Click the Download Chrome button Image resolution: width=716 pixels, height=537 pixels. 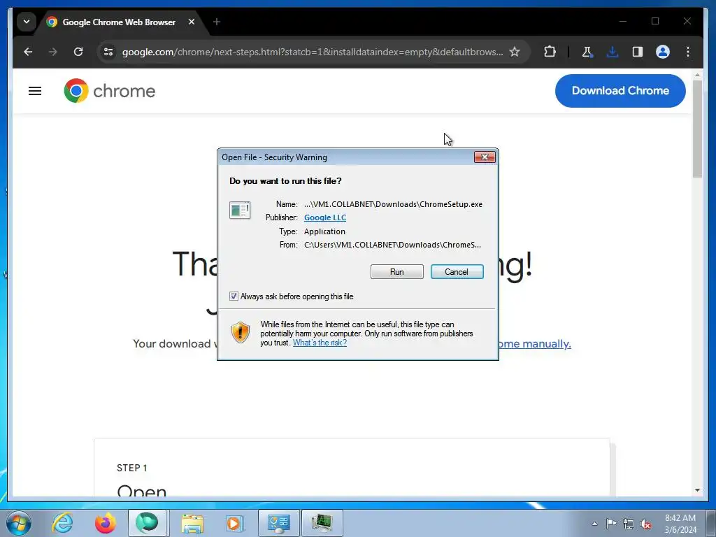point(620,91)
